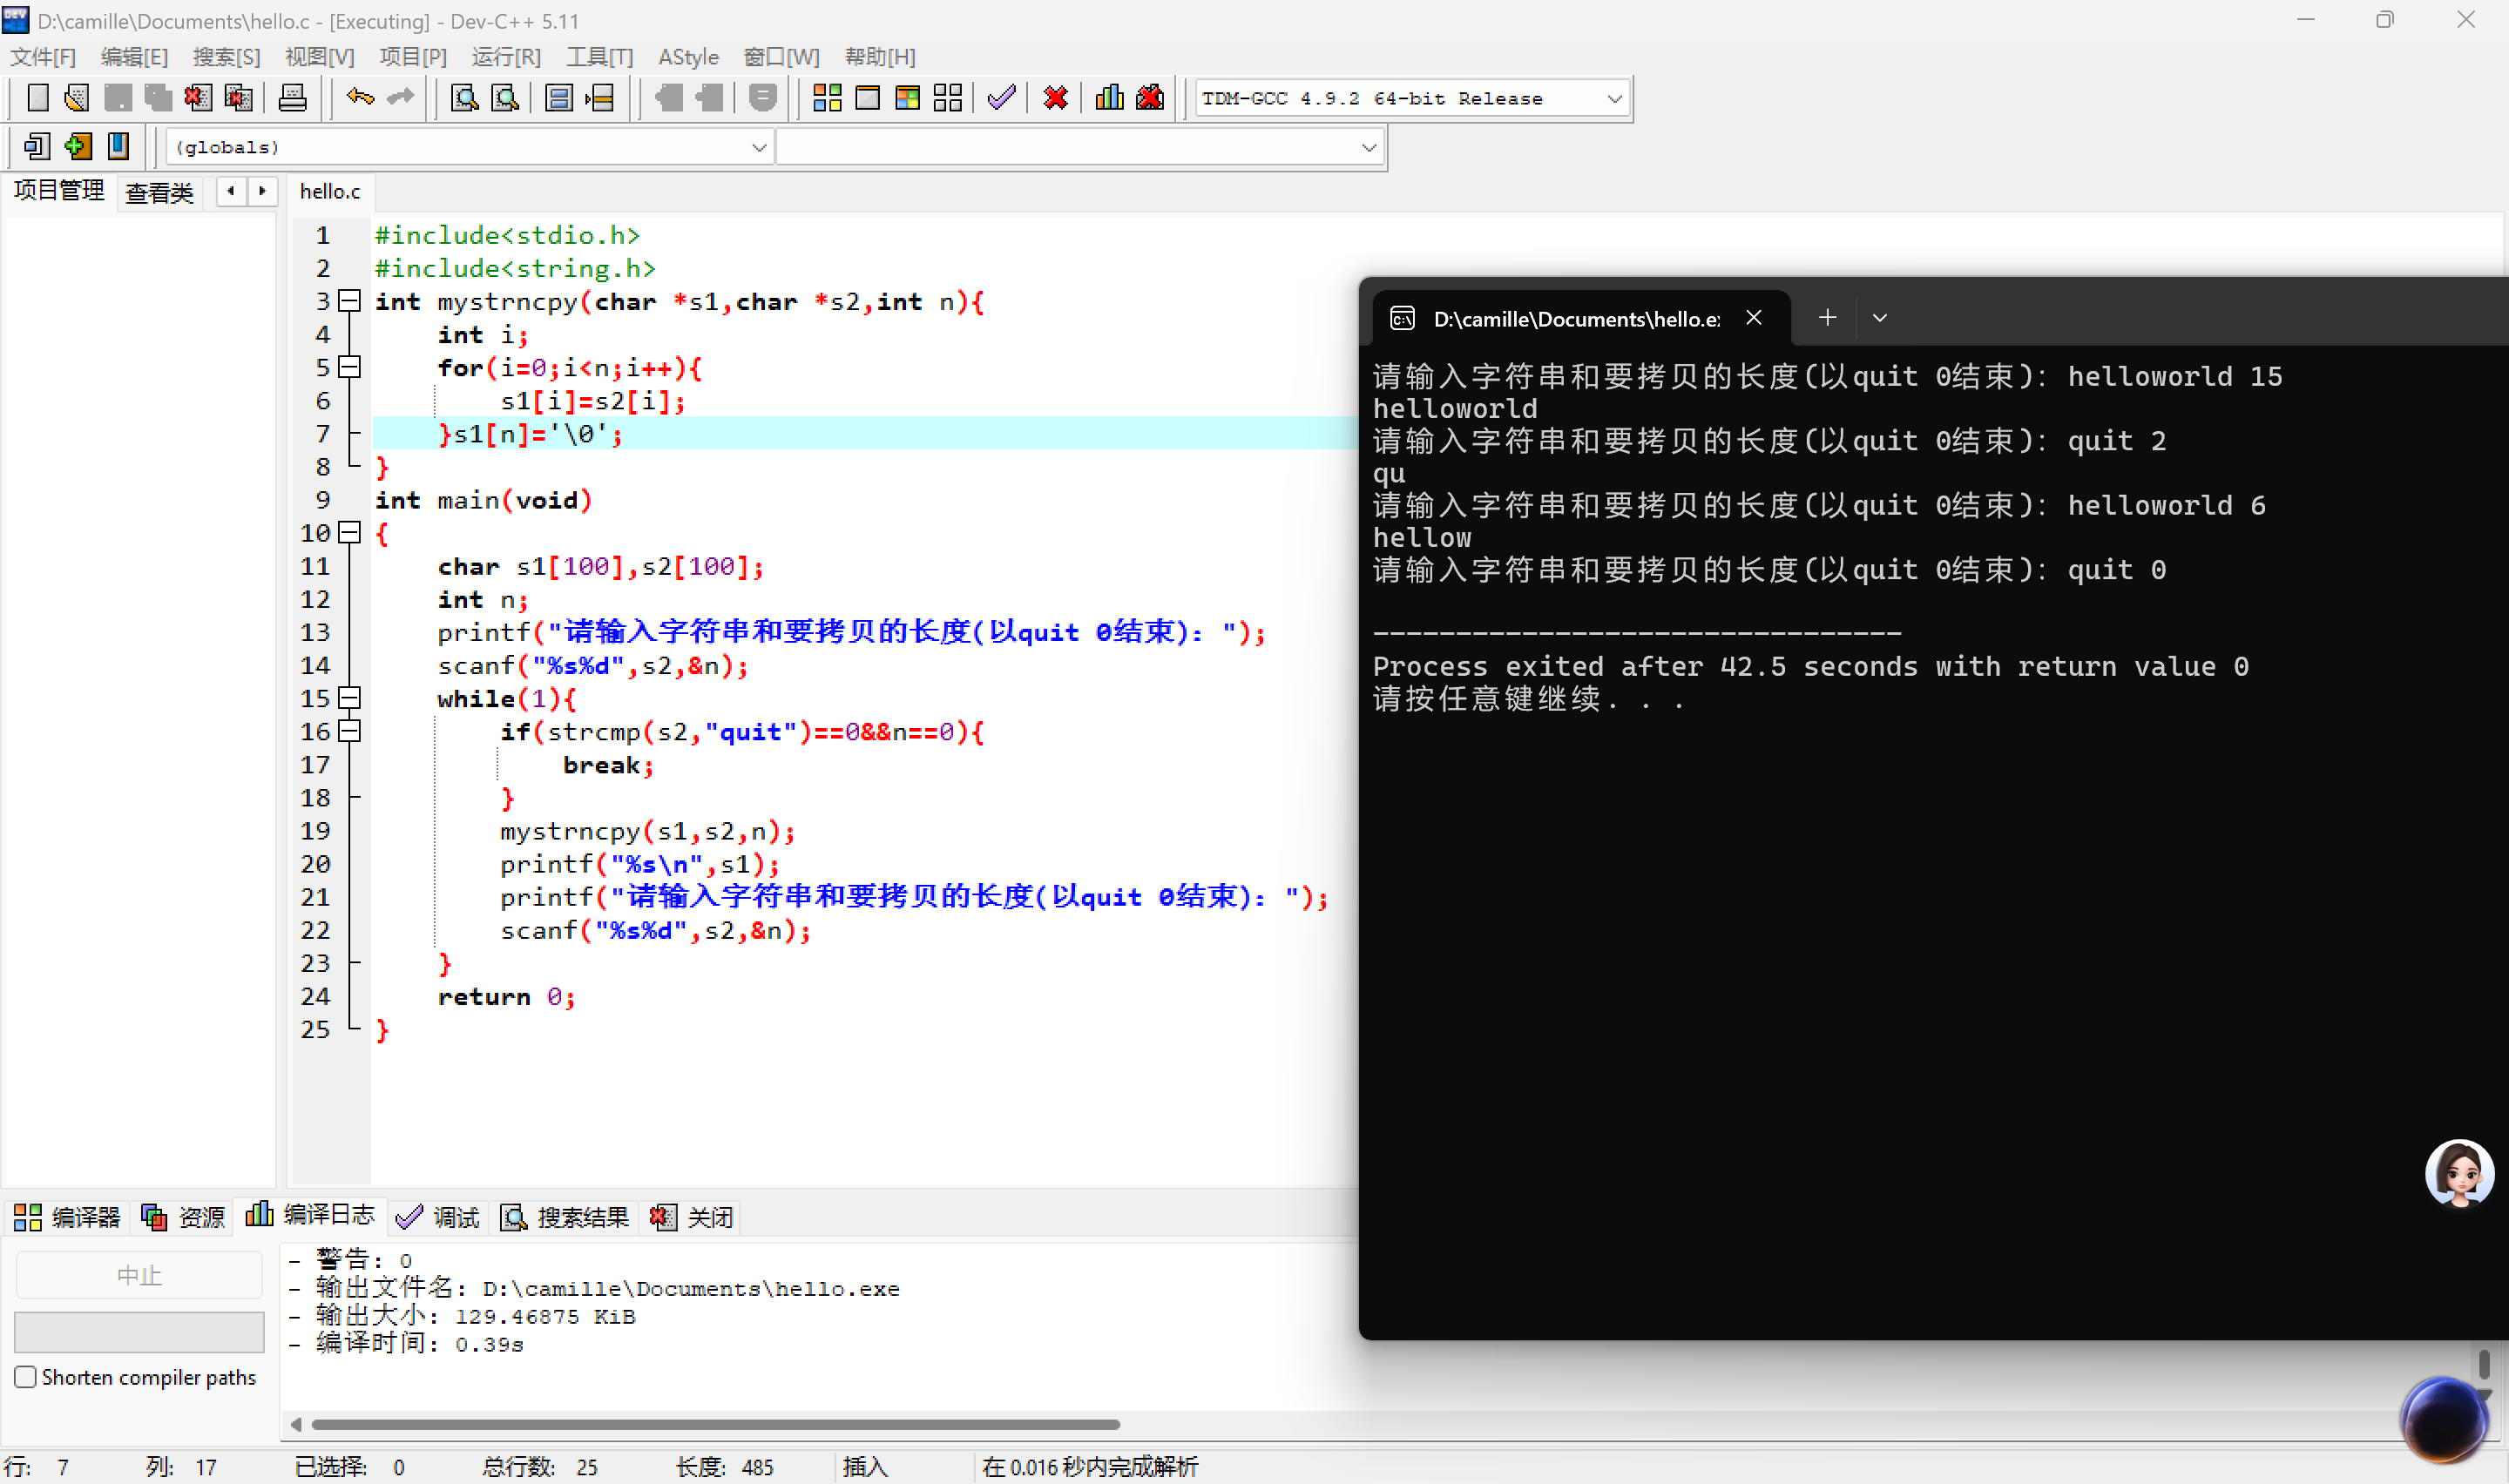The height and width of the screenshot is (1484, 2509).
Task: Click the 关闭 button in bottom panel
Action: (693, 1217)
